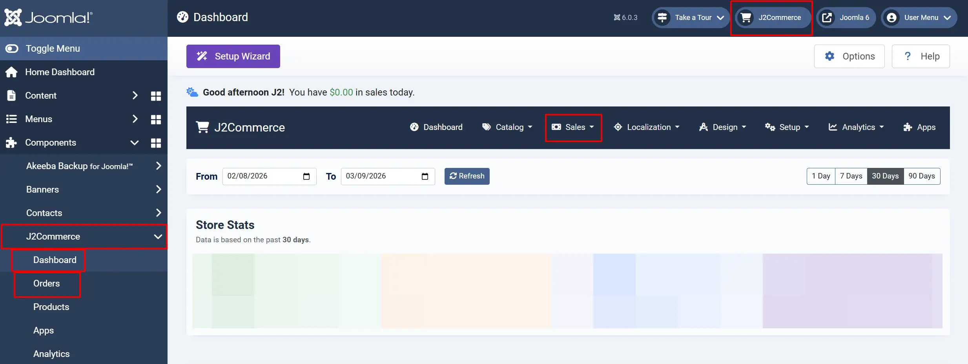Viewport: 968px width, 364px height.
Task: Click the To date input field
Action: tap(388, 177)
